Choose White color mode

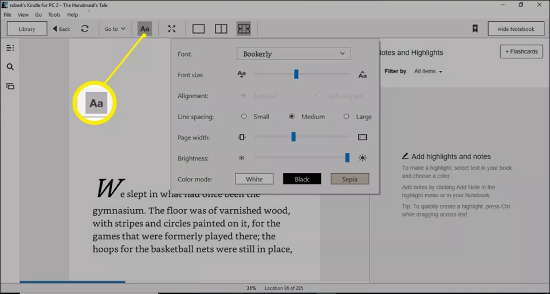(254, 179)
